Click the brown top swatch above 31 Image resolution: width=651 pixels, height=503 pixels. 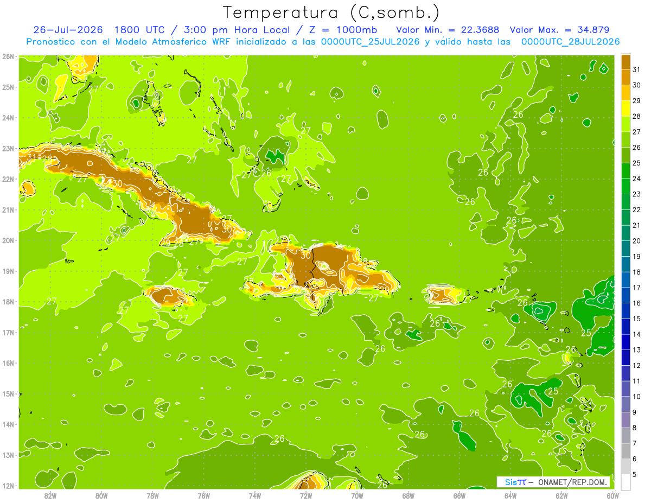(x=626, y=61)
